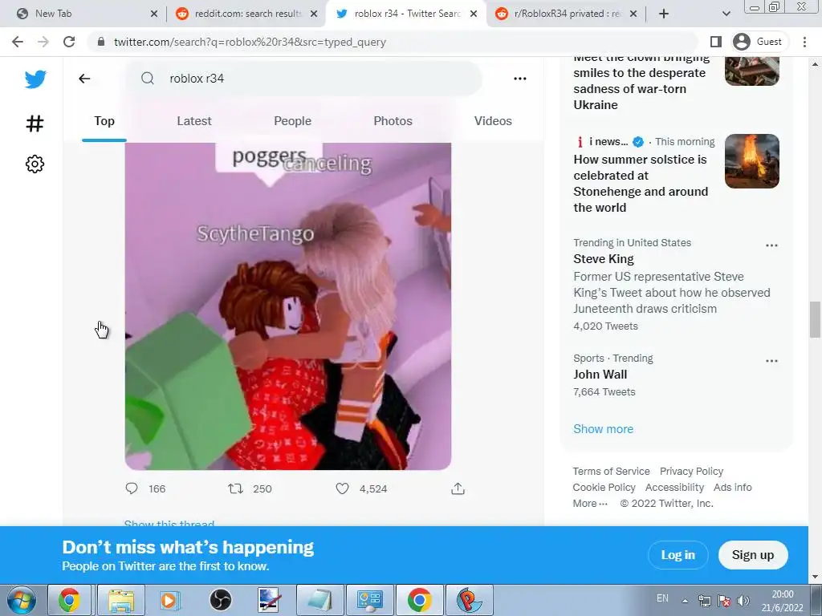Select the Top results tab
This screenshot has height=616, width=822.
pos(104,121)
